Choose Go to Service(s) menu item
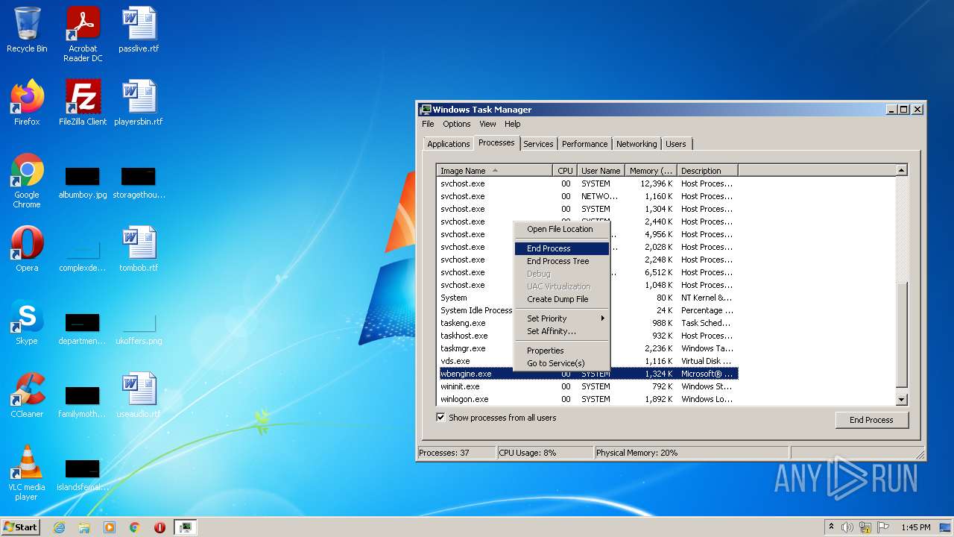Image resolution: width=954 pixels, height=537 pixels. (562, 363)
